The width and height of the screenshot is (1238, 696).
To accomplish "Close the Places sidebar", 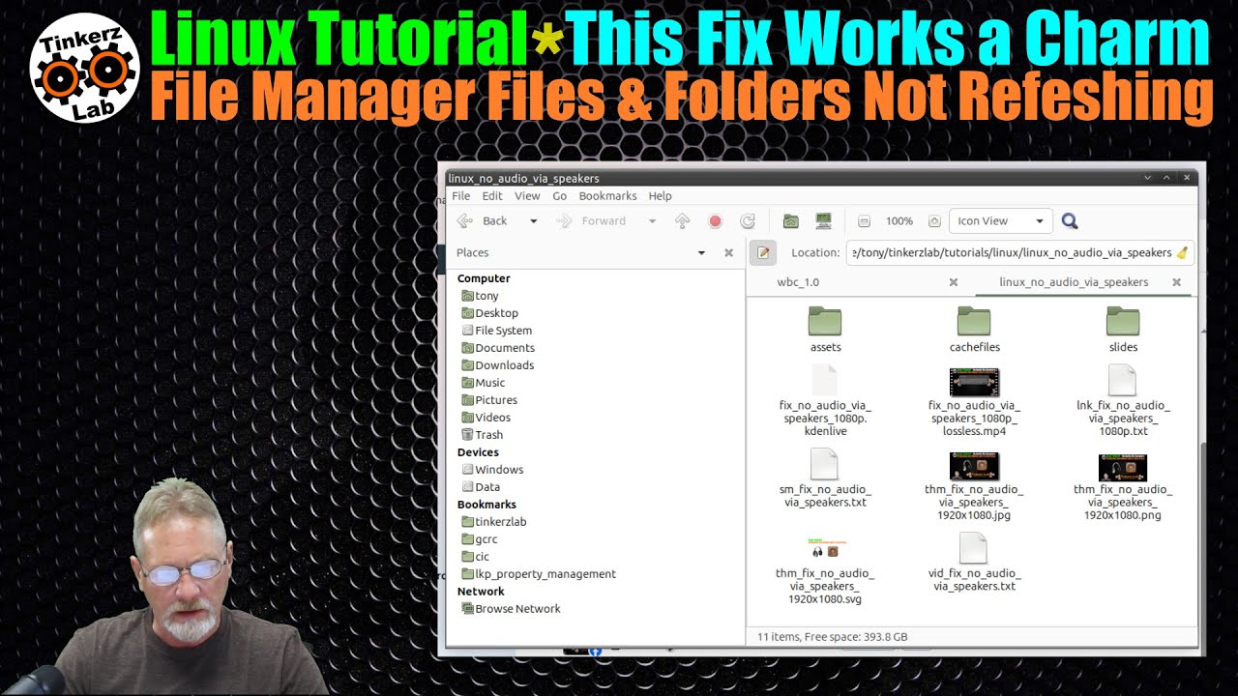I will (x=728, y=253).
